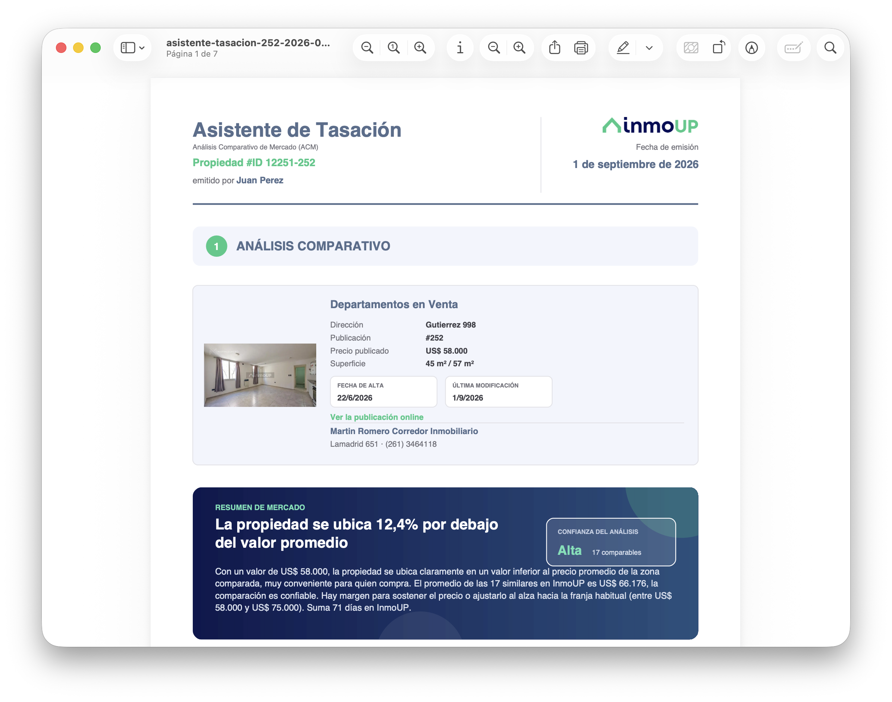The width and height of the screenshot is (892, 702).
Task: Open the document Info inspector
Action: point(460,48)
